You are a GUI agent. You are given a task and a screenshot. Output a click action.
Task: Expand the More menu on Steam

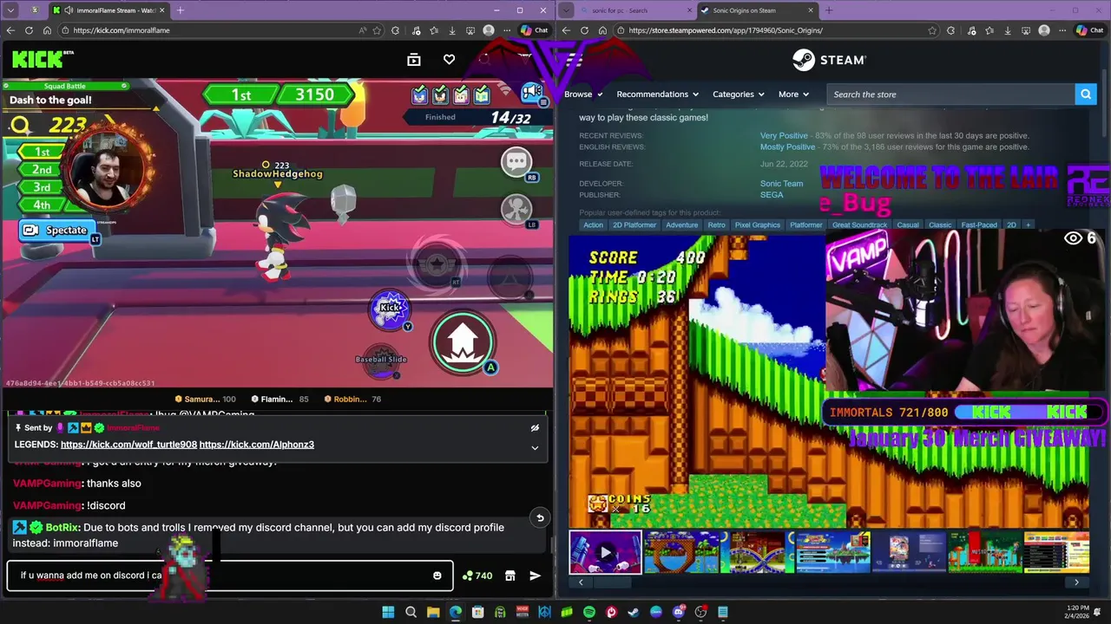[x=793, y=94]
